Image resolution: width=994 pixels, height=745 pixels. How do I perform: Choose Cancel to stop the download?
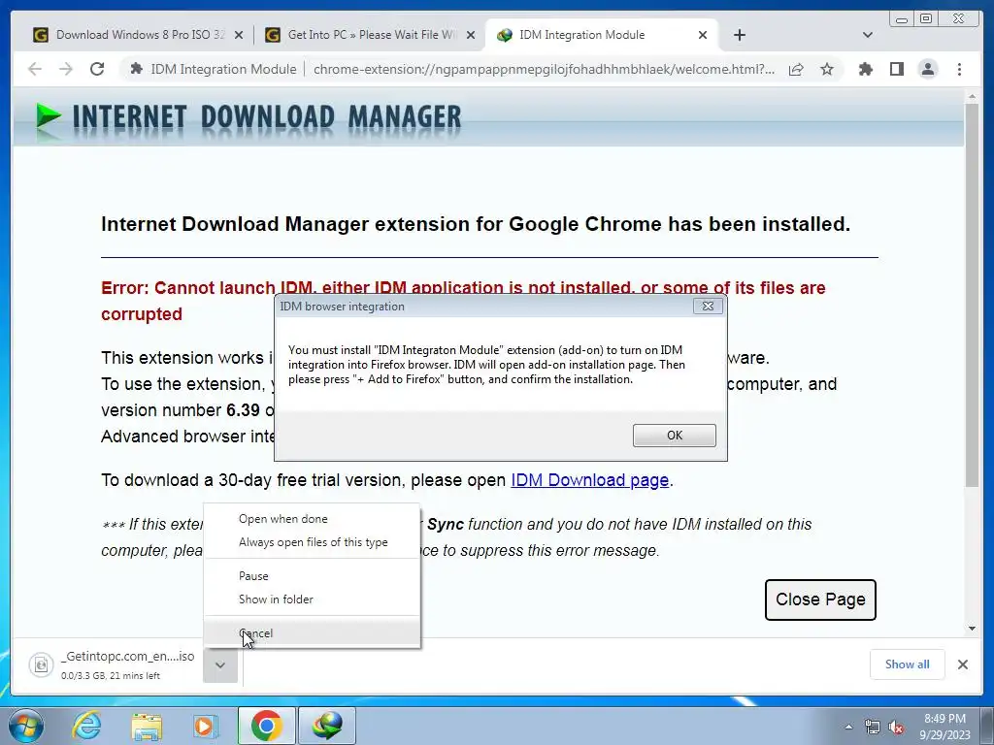coord(311,632)
